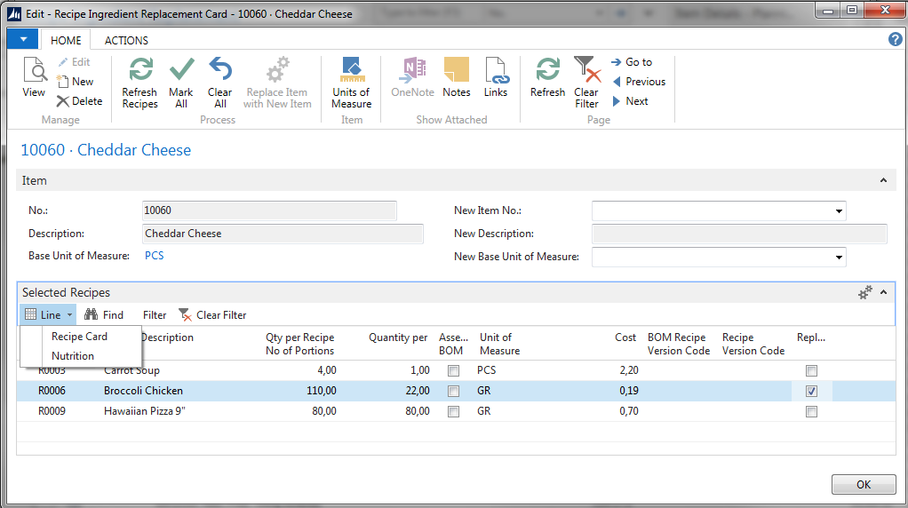Viewport: 908px width, 508px height.
Task: Collapse the Item section
Action: [882, 181]
